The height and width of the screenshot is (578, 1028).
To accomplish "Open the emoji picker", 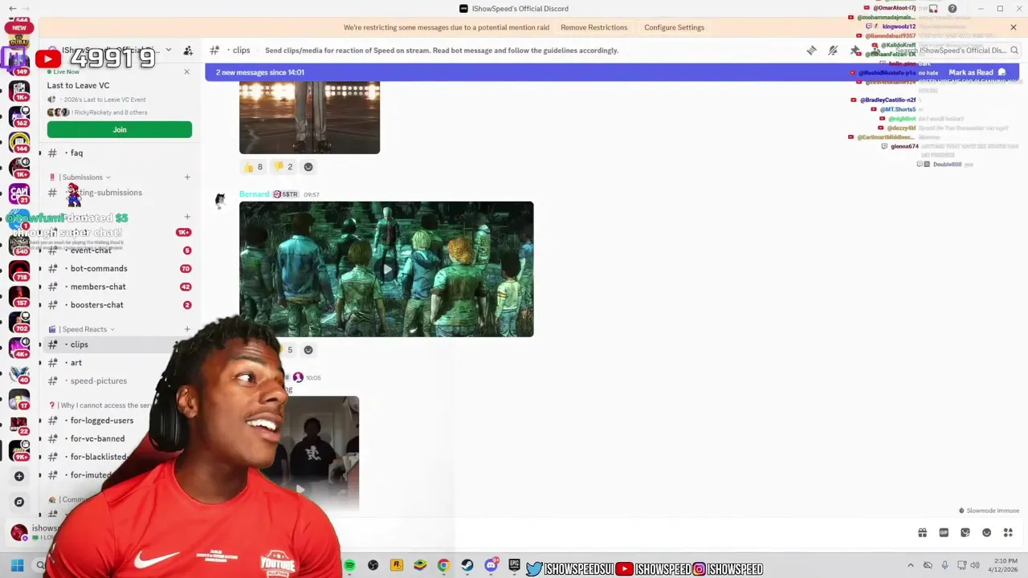I will coord(987,532).
